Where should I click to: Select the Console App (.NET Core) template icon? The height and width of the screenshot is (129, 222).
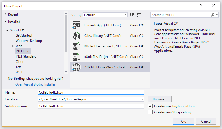pyautogui.click(x=76, y=25)
